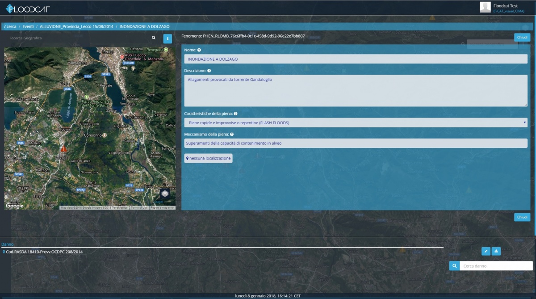Viewport: 536px width, 299px height.
Task: Show help icon next to Nome
Action: [199, 50]
